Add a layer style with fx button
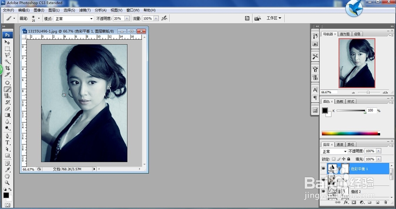The width and height of the screenshot is (396, 209). click(346, 202)
